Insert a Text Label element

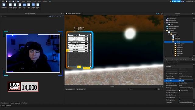pyautogui.click(x=20, y=6)
